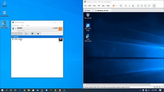Click the Send Ctrl+Alt+Del toolbar icon
Screen dimensions: 164x92
click(x=121, y=6)
